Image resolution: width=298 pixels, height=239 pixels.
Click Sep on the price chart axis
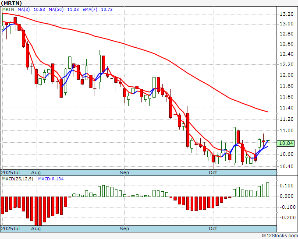coord(124,172)
